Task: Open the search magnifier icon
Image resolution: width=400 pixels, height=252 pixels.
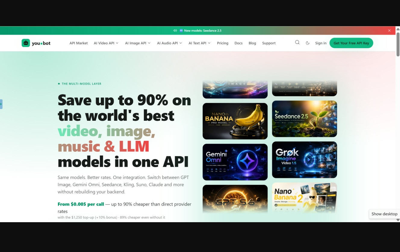Action: pyautogui.click(x=297, y=42)
